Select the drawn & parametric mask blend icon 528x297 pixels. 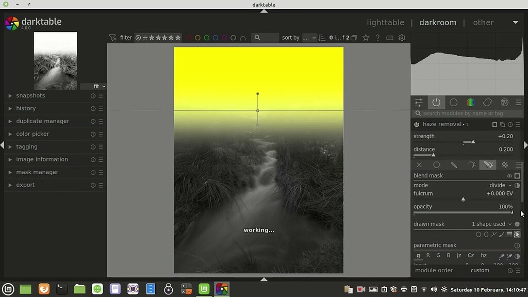coord(488,165)
